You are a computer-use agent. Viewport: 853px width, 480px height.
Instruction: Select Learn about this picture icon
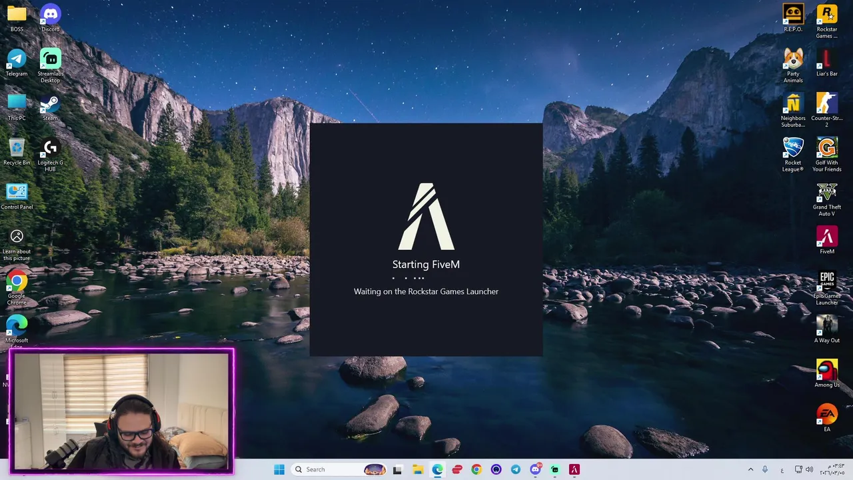point(17,243)
